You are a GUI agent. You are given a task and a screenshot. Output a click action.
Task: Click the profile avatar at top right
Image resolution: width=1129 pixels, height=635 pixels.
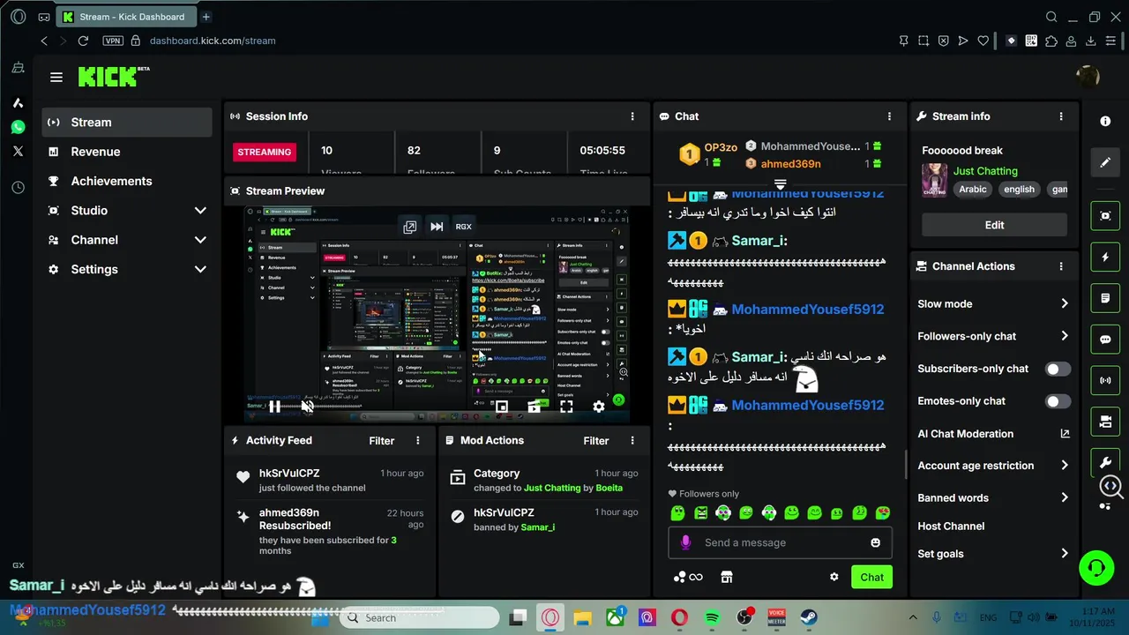click(x=1088, y=77)
